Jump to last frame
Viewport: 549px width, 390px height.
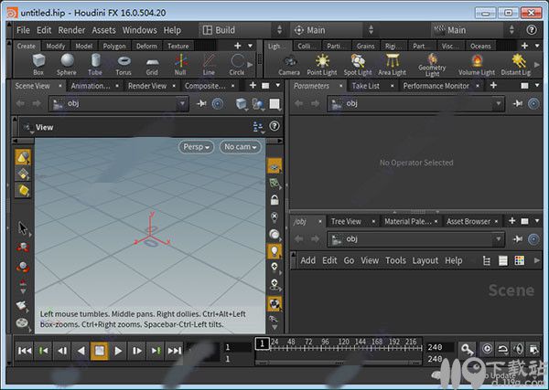click(175, 351)
